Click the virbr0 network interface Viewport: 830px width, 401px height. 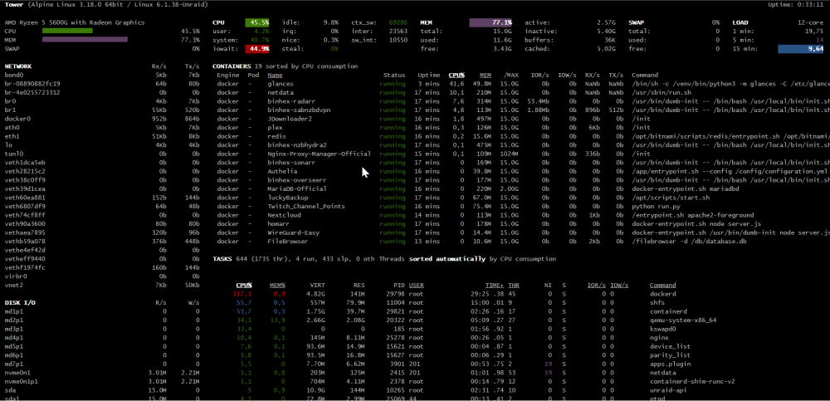(15, 276)
